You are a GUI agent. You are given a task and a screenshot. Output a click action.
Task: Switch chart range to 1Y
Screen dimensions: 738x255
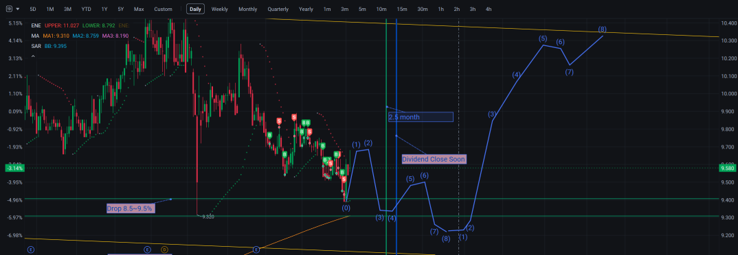(104, 9)
